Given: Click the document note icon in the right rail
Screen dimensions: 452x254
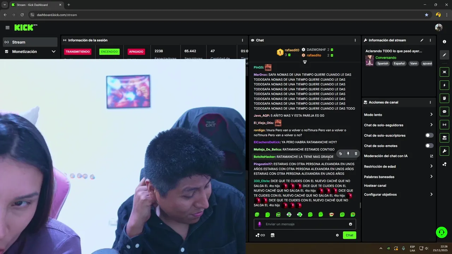Looking at the screenshot, I should [x=444, y=98].
